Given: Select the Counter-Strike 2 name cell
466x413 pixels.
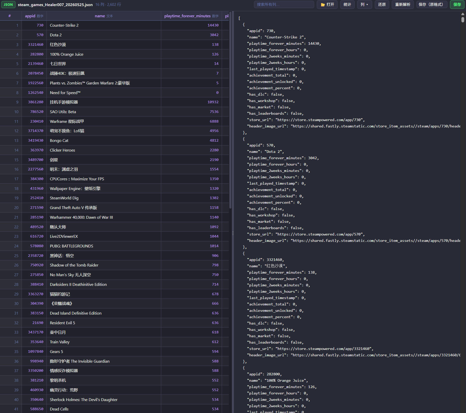Looking at the screenshot, I should [x=104, y=25].
